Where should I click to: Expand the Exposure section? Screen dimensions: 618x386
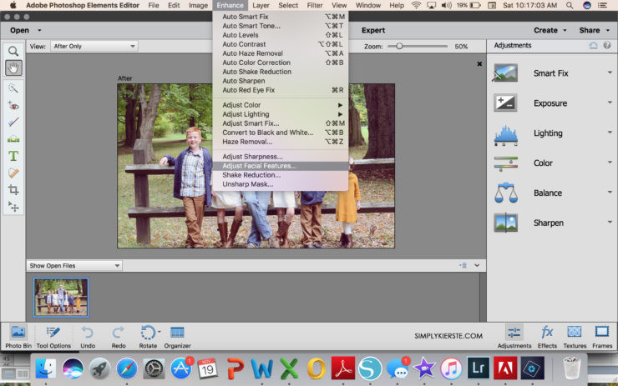pyautogui.click(x=610, y=103)
